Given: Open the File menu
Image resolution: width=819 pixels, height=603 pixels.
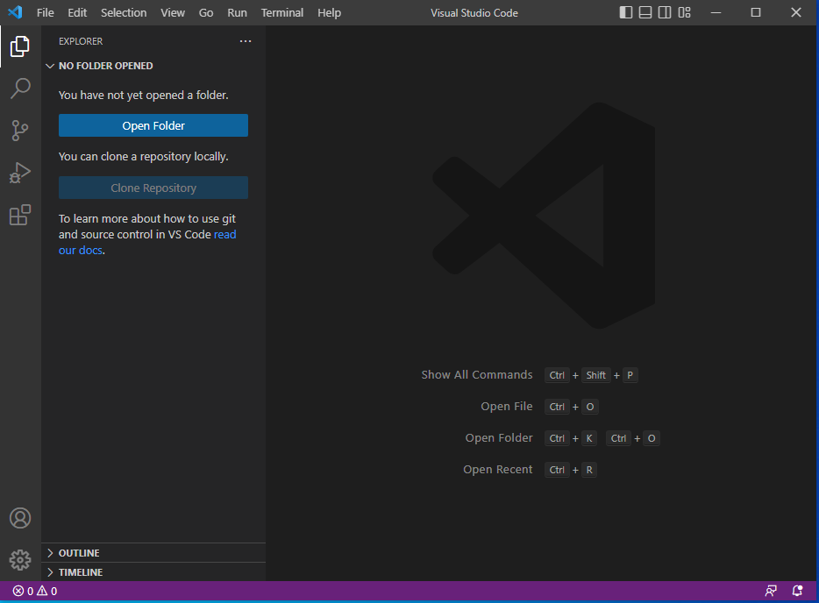Looking at the screenshot, I should coord(46,12).
